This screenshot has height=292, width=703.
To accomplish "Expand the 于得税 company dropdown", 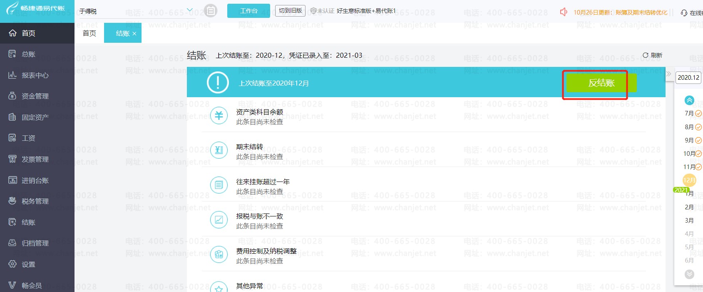I will point(190,10).
